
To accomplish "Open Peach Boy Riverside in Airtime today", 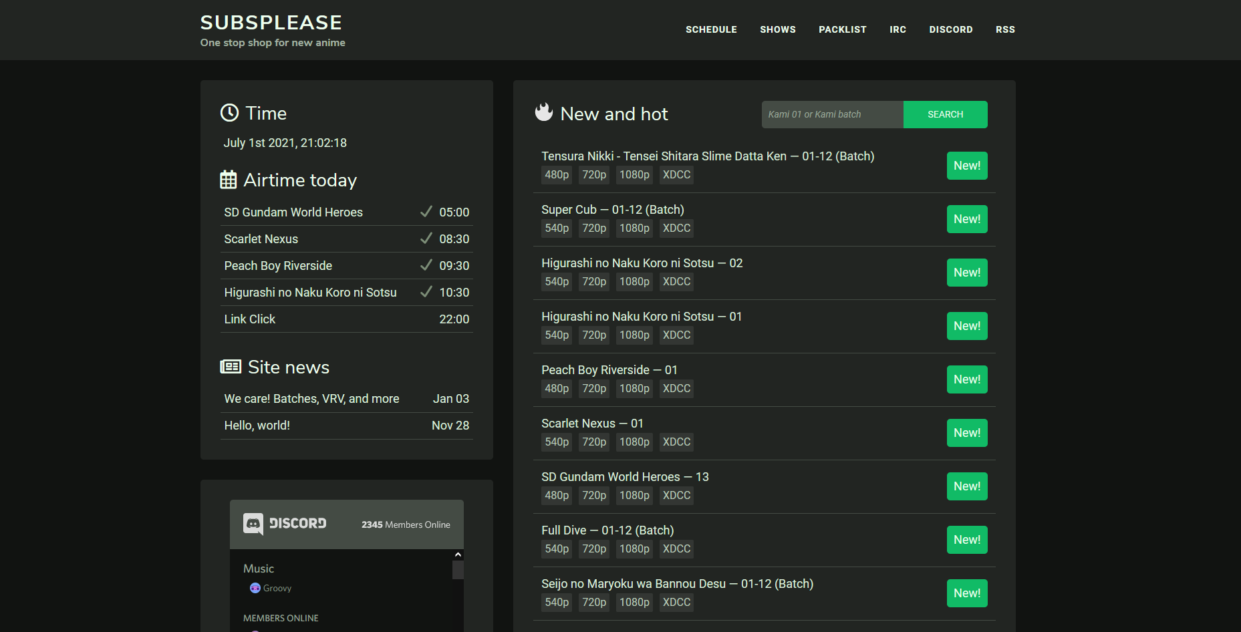I will point(278,265).
